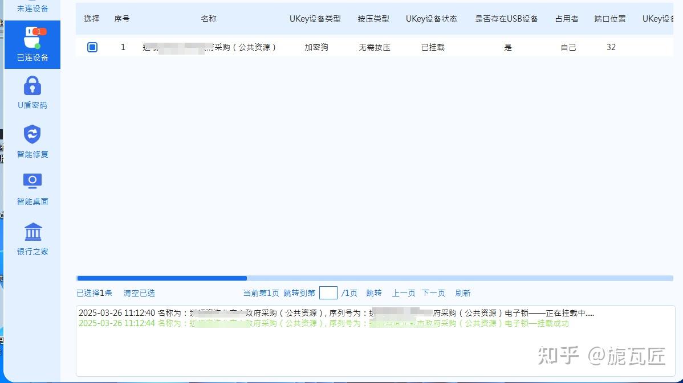Screen dimensions: 683x383
Task: Click the 刷新 refresh link
Action: (x=463, y=293)
